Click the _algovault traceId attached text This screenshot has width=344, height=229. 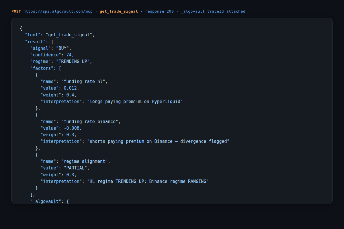(x=213, y=11)
